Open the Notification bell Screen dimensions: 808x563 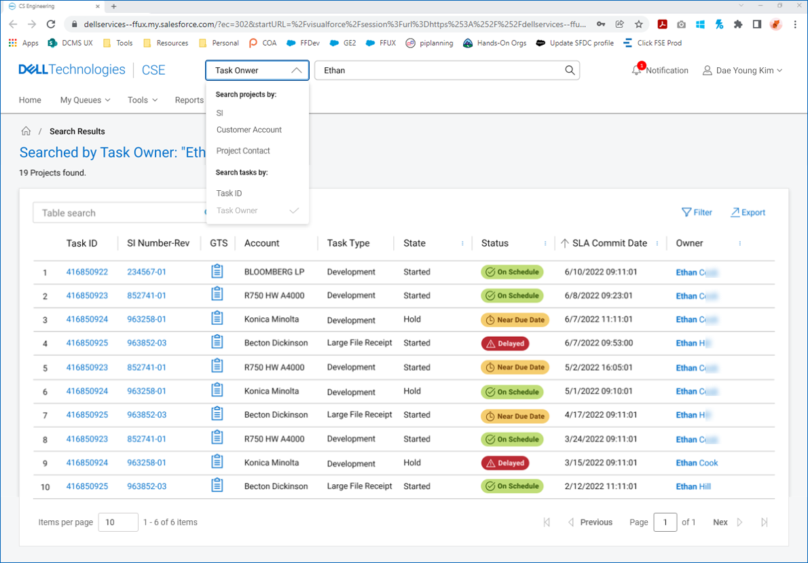(636, 71)
